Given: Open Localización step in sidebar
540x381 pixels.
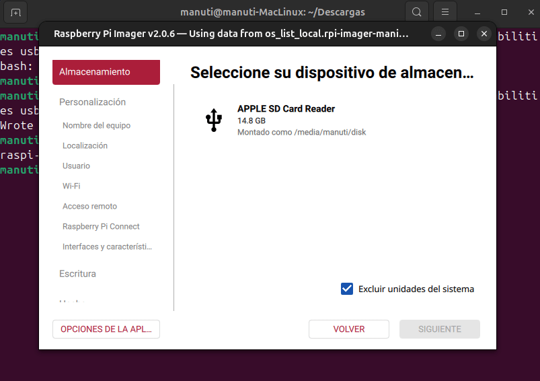Looking at the screenshot, I should tap(85, 145).
